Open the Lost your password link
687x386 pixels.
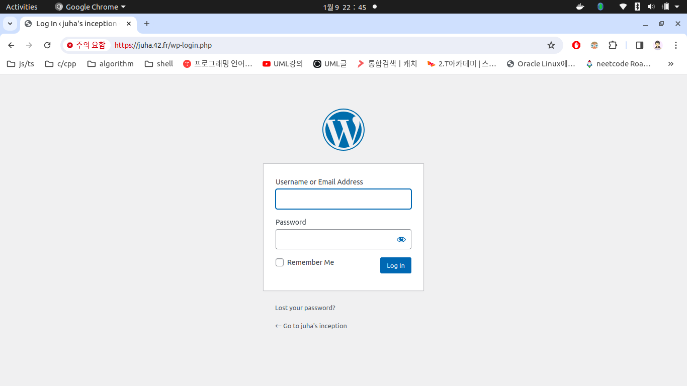click(305, 308)
